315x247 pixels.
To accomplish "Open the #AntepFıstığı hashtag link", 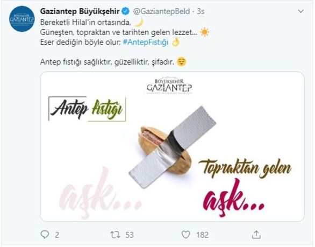I will (x=145, y=42).
